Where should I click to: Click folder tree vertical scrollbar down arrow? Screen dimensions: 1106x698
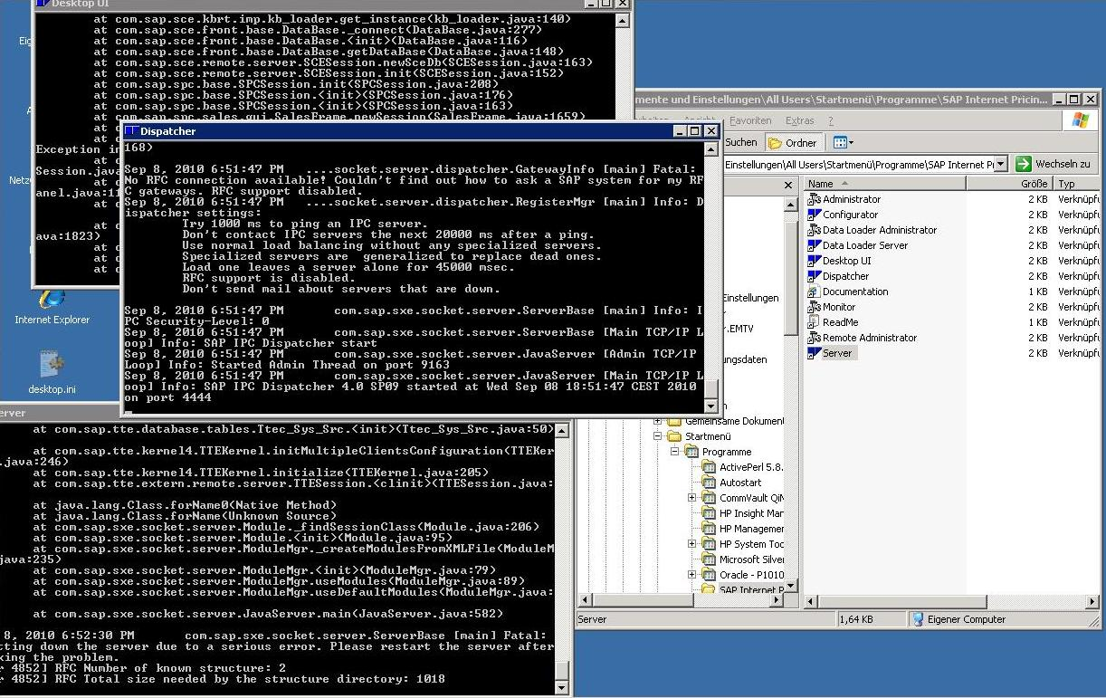click(x=792, y=587)
